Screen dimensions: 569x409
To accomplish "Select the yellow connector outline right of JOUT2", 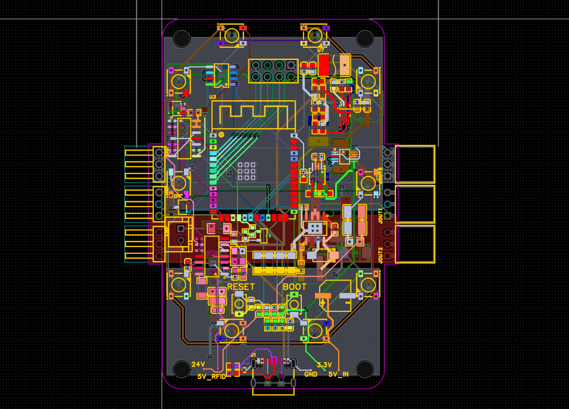I will pos(415,244).
